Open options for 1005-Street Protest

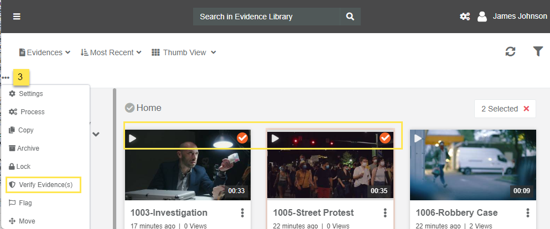[x=385, y=213]
